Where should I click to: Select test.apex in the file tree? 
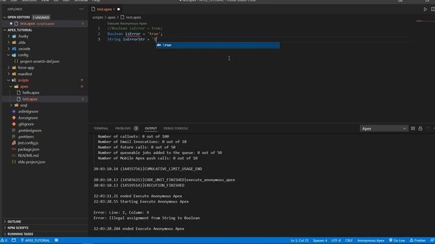click(x=30, y=99)
